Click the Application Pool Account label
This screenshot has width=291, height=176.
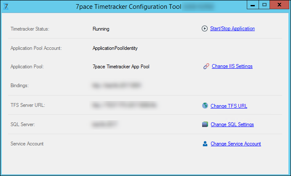tap(36, 48)
